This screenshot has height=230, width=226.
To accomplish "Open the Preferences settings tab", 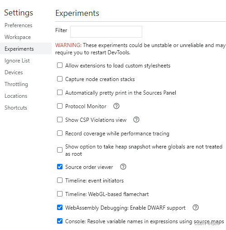I will (x=19, y=25).
